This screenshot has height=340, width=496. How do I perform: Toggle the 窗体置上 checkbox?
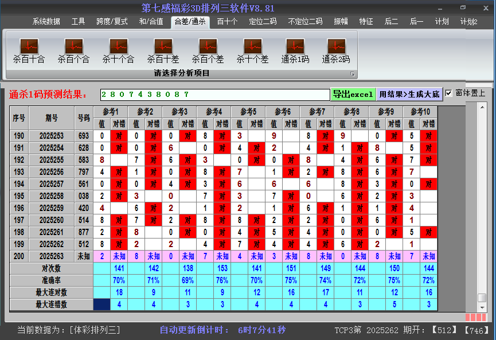(x=449, y=93)
